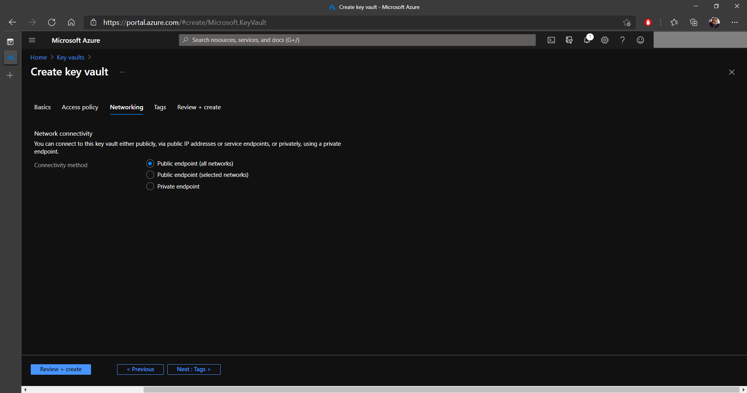Add page to favorites star icon

click(626, 23)
